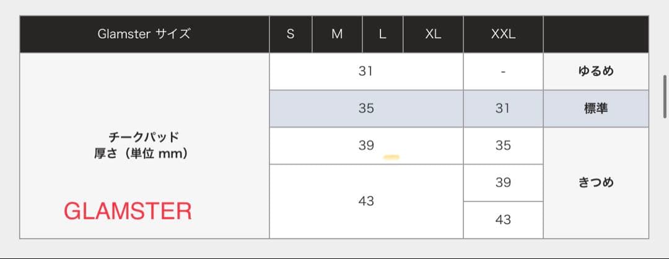Screen dimensions: 669x259
Task: Click the XXL 31 value in the 標準 row
Action: (503, 108)
